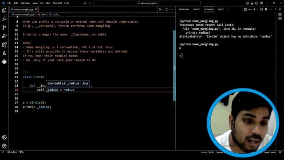Open errors and warnings count in status bar
Image resolution: width=284 pixels, height=160 pixels.
12,152
